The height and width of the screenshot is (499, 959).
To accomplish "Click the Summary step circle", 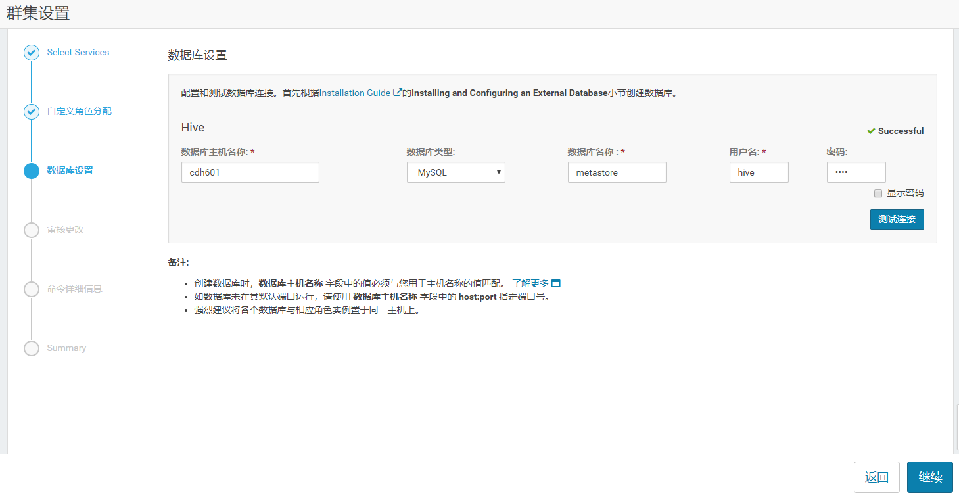I will pos(32,348).
